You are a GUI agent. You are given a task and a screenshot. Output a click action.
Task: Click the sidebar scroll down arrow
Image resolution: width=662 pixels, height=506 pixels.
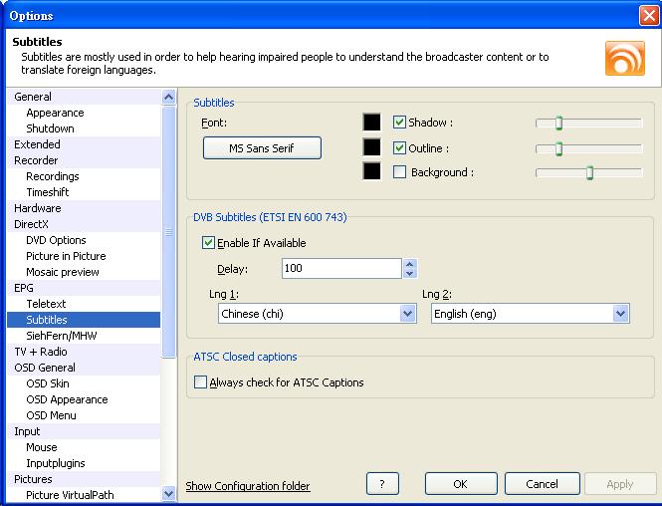point(168,493)
